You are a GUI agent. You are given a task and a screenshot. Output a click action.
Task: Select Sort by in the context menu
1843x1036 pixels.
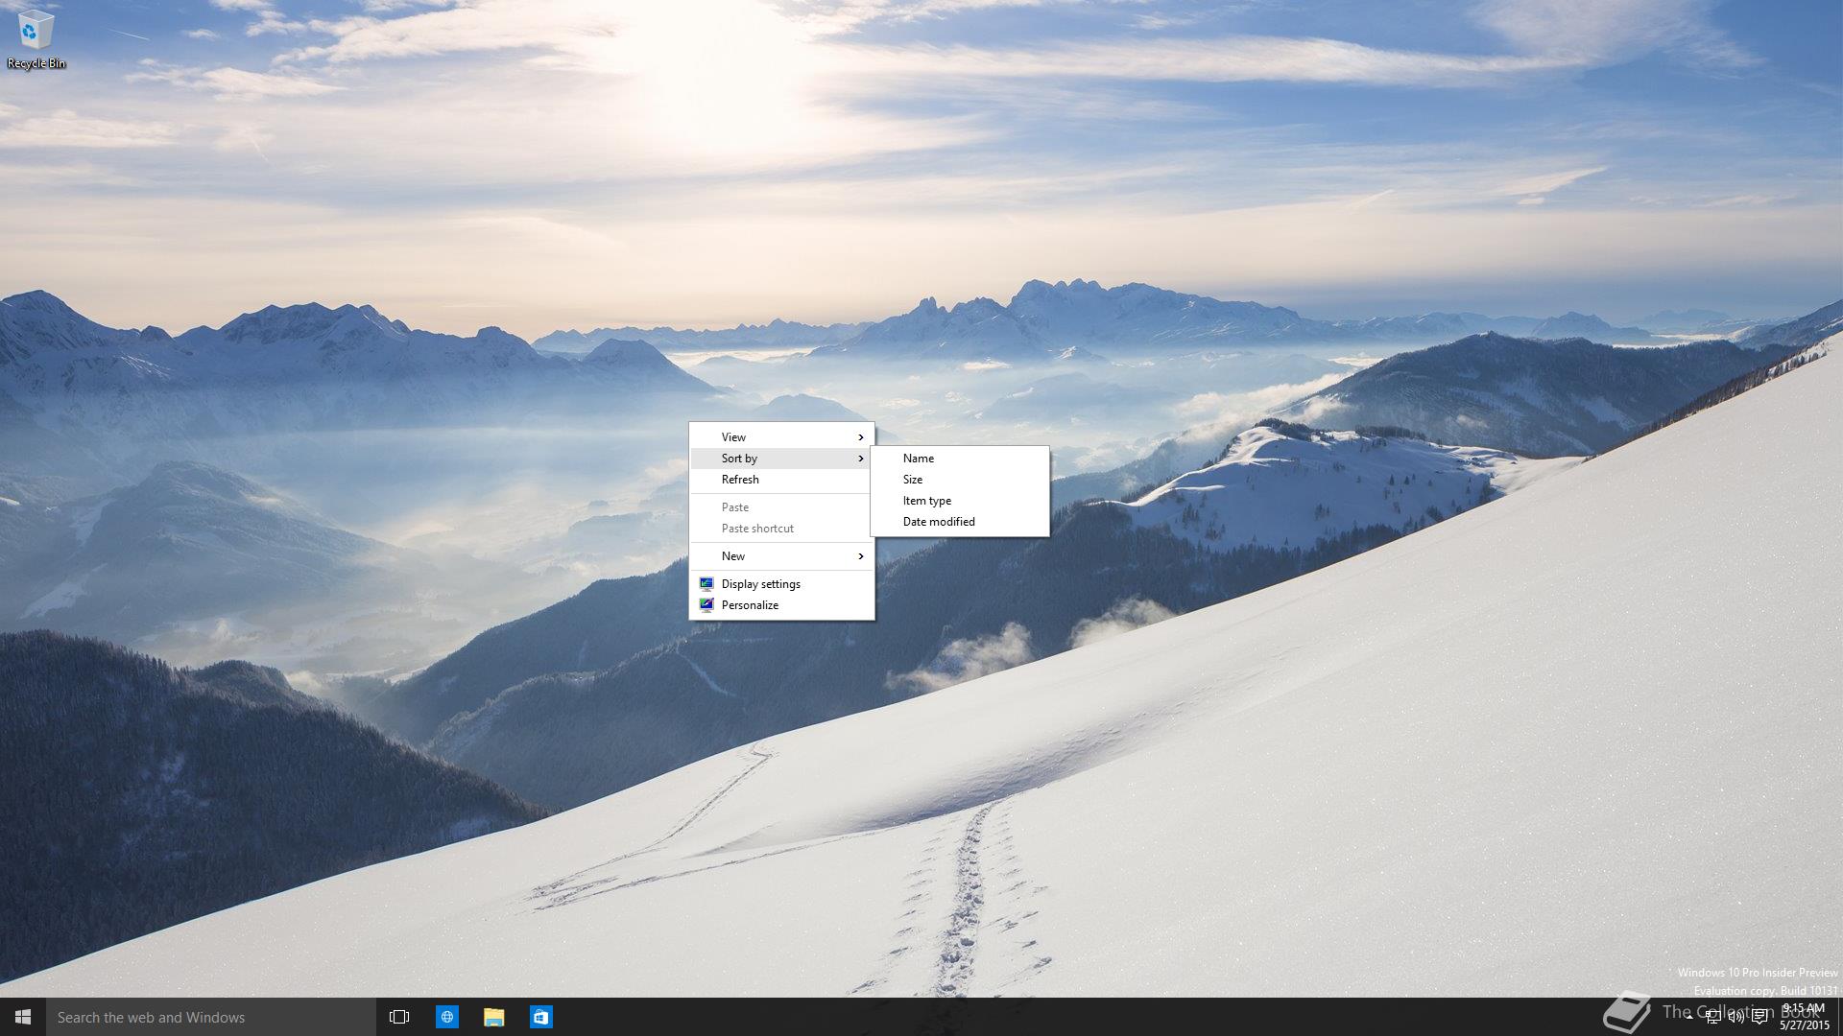pyautogui.click(x=781, y=459)
